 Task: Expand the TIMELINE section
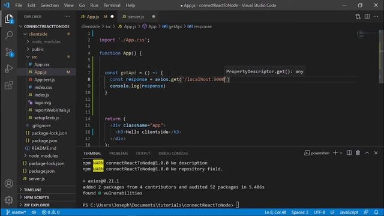click(x=32, y=190)
